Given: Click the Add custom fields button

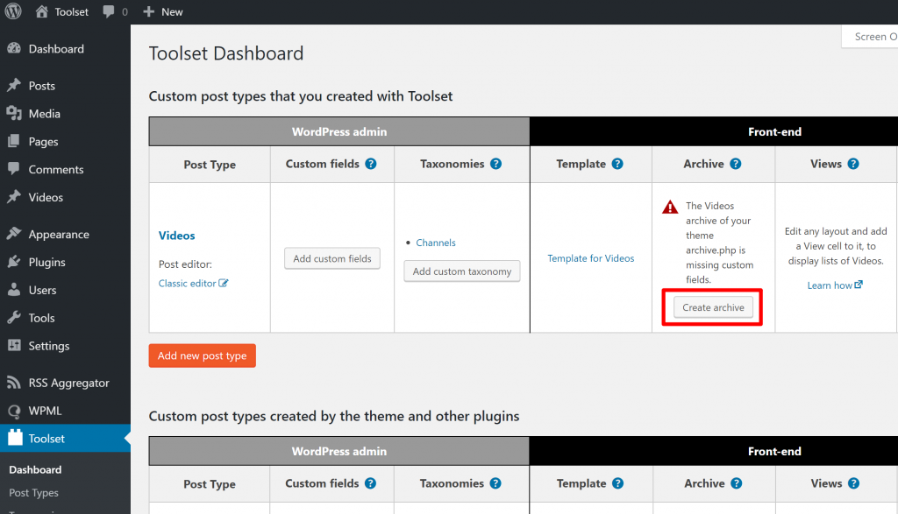Looking at the screenshot, I should point(332,258).
